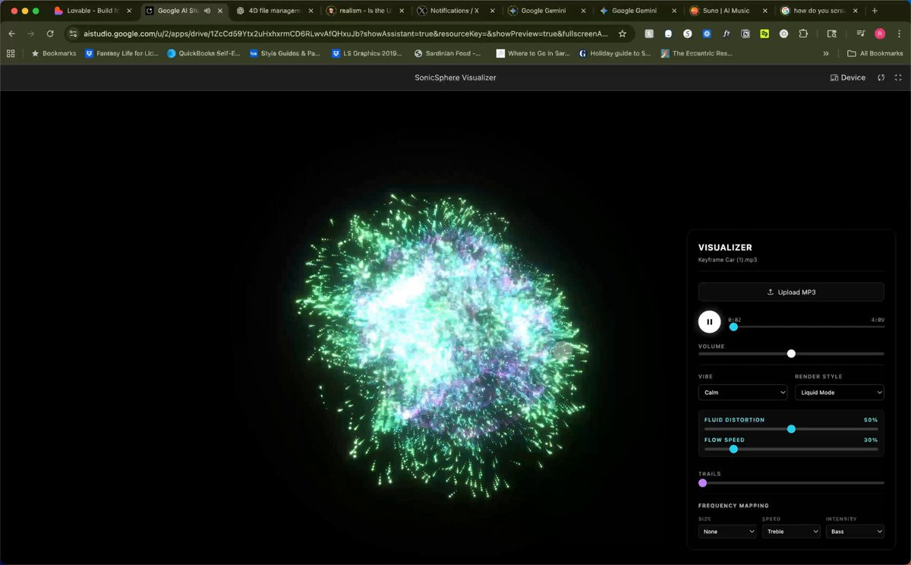Open the QuickBooks Self-E... bookmark
This screenshot has height=565, width=911.
[x=203, y=53]
